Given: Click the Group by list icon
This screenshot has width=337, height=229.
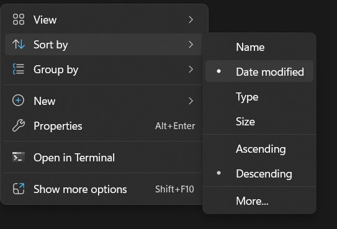Looking at the screenshot, I should (19, 69).
